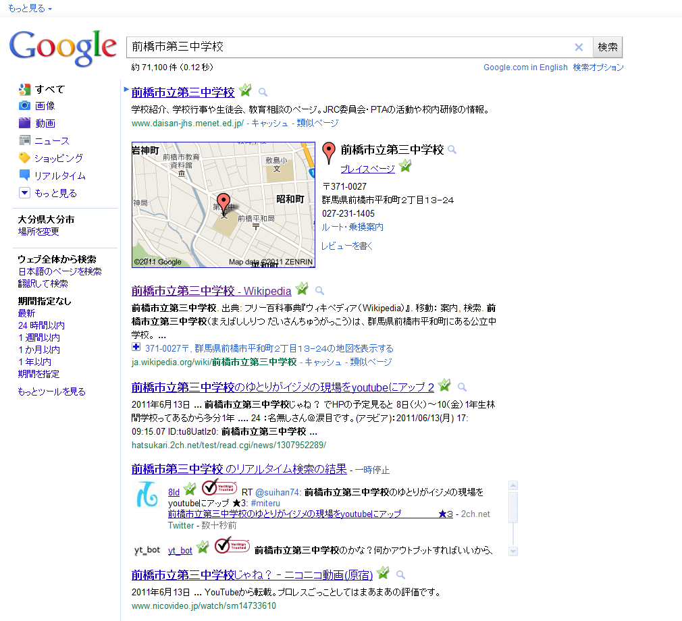Screen dimensions: 682x621
Task: Select 1 週間以内 time filter
Action: (x=38, y=337)
